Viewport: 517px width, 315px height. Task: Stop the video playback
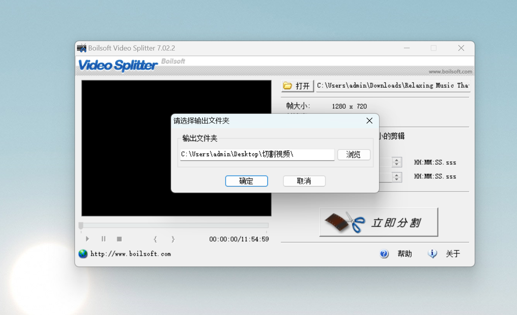(119, 239)
